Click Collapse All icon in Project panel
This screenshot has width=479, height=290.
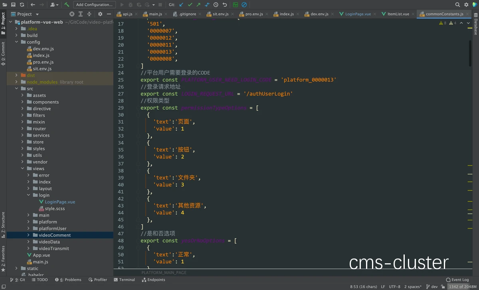tap(89, 14)
